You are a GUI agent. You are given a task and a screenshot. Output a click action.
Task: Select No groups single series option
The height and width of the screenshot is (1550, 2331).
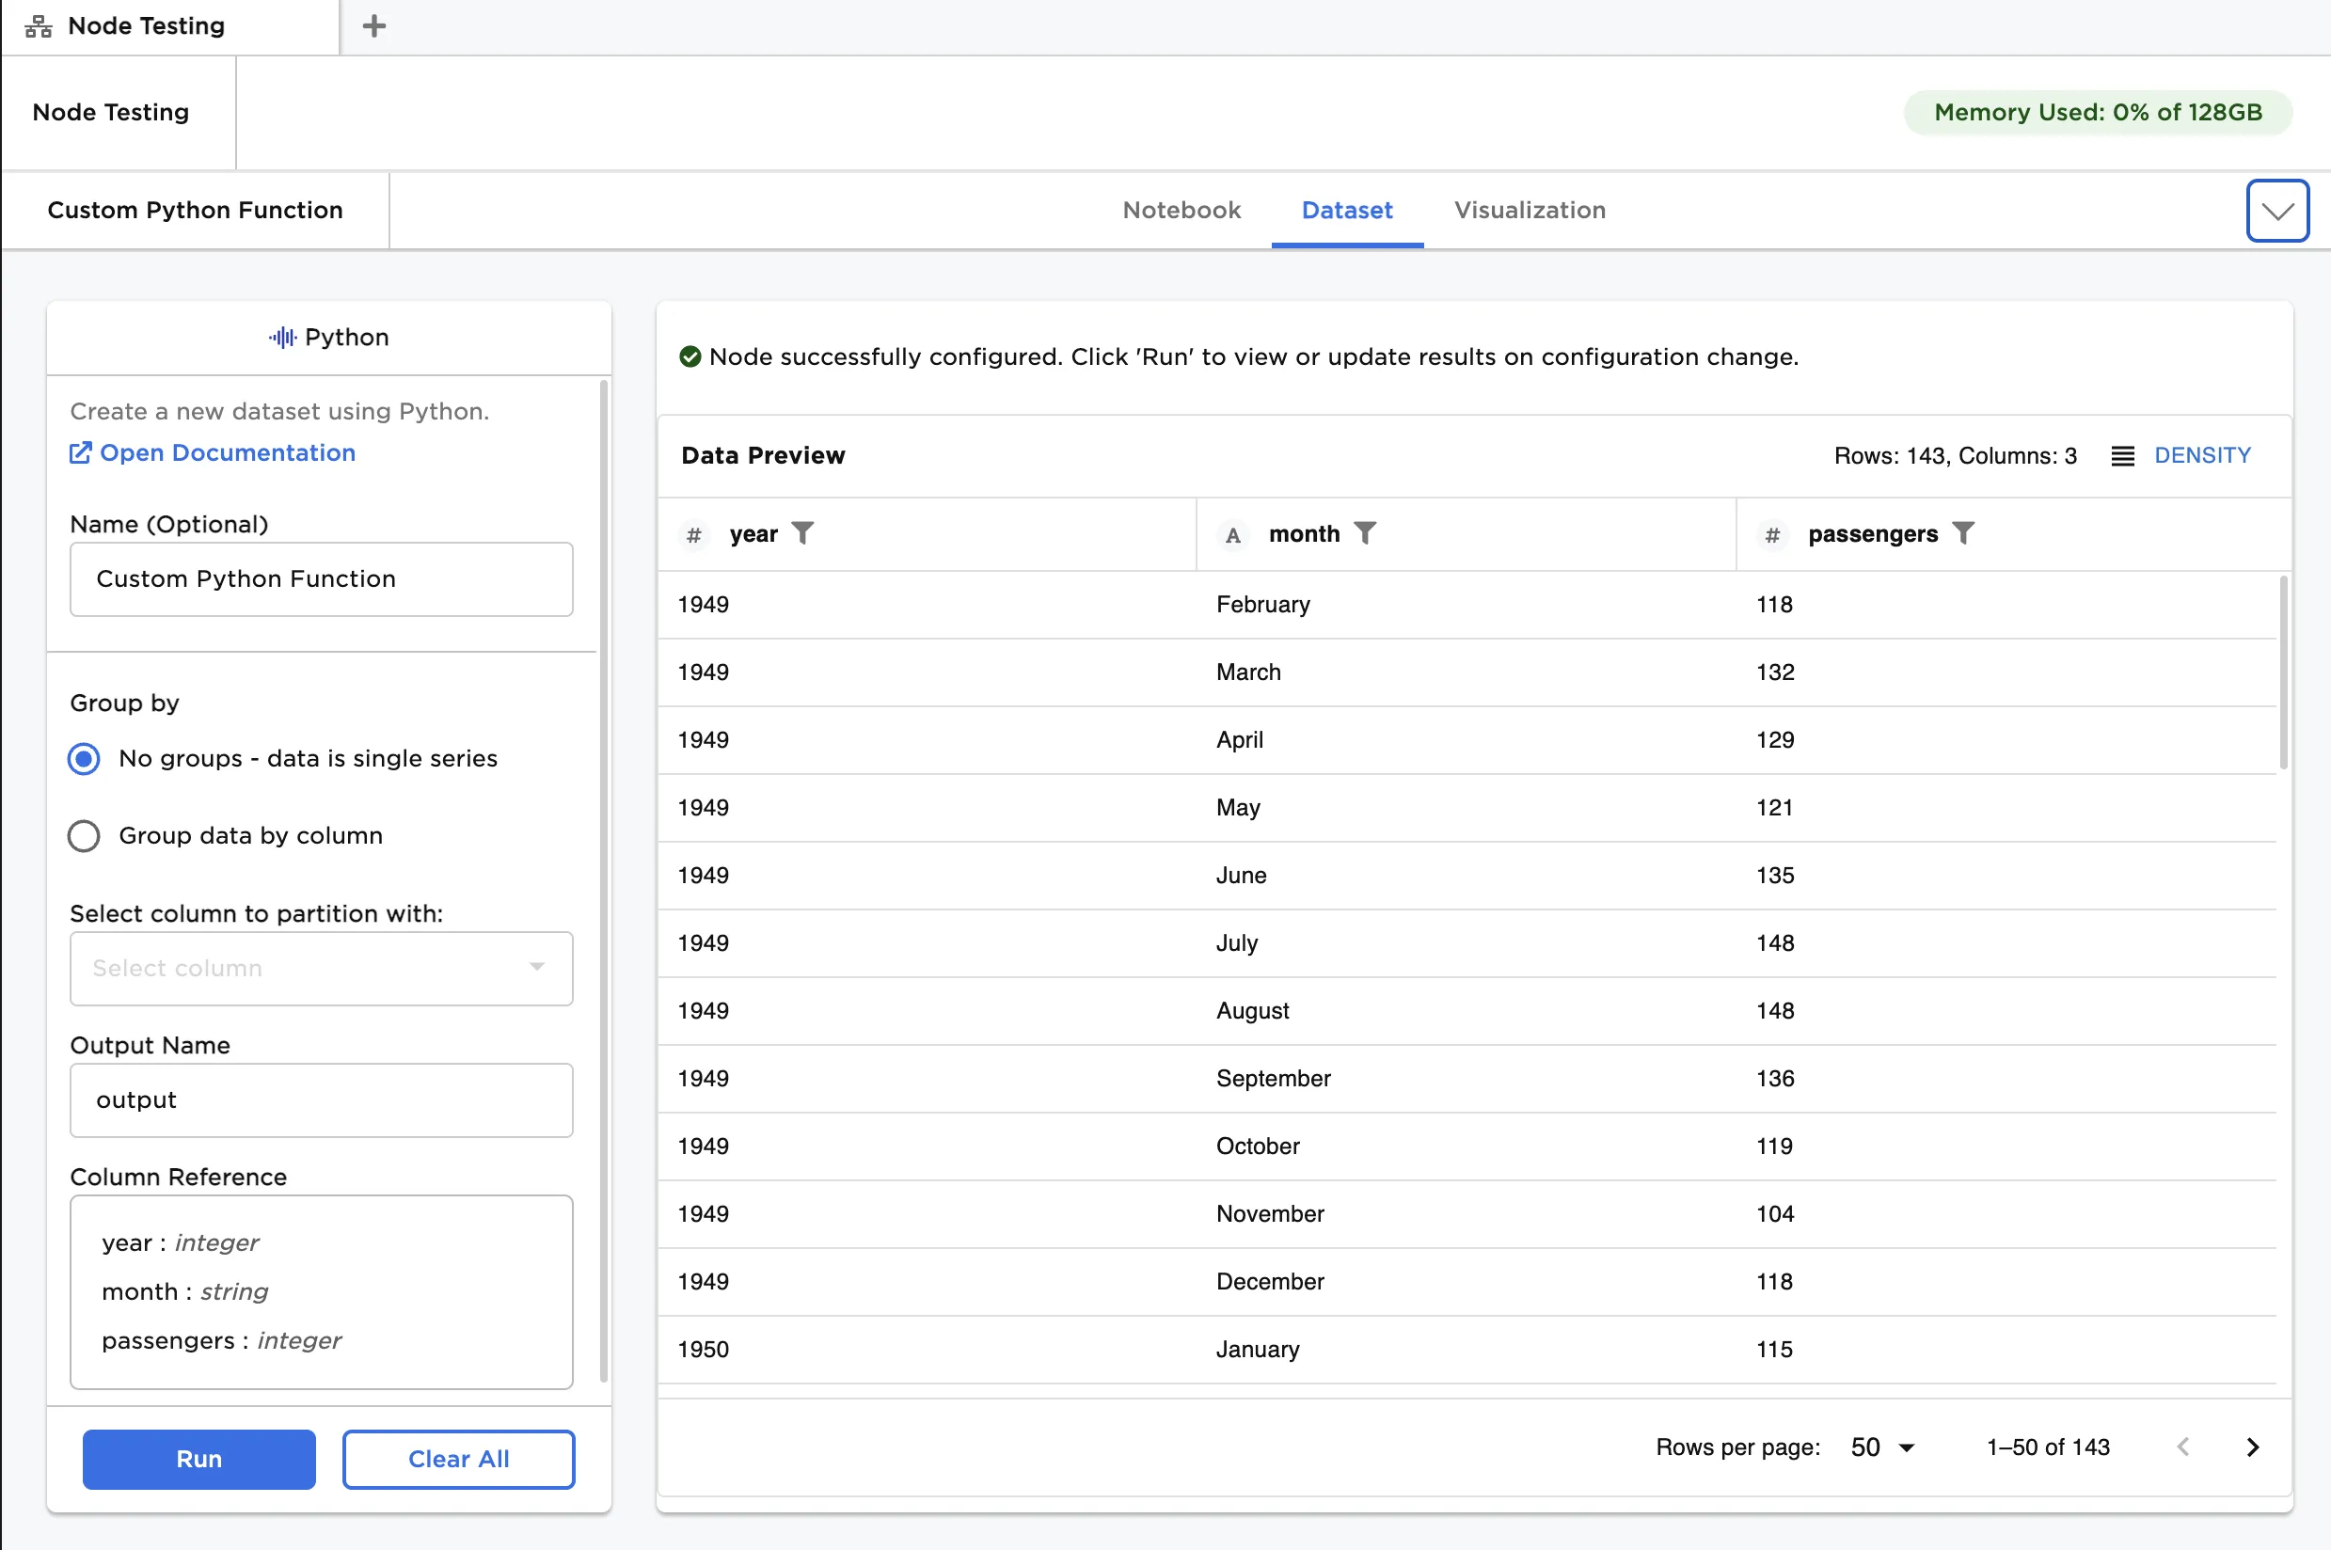[x=84, y=759]
